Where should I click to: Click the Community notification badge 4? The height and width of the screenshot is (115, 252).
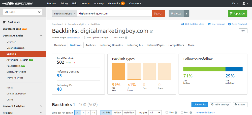[x=123, y=3]
